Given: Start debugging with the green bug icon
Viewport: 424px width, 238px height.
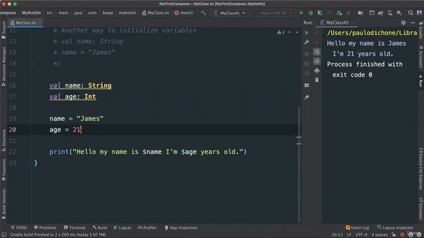Looking at the screenshot, I should coord(311,13).
